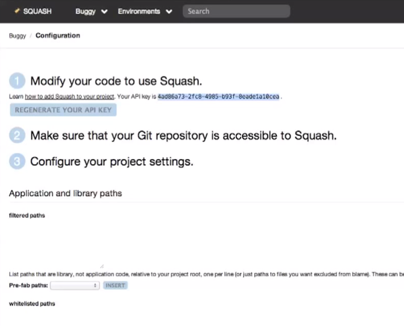Open step 3 circle badge
This screenshot has height=328, width=404.
pyautogui.click(x=17, y=161)
